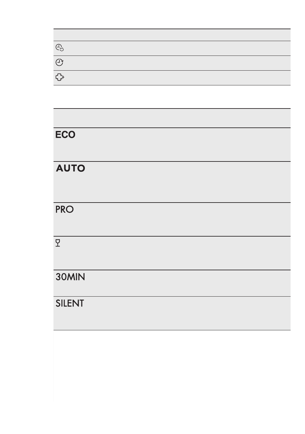Choose the 30MIN quick programme symbol
305x434 pixels.
[70, 277]
